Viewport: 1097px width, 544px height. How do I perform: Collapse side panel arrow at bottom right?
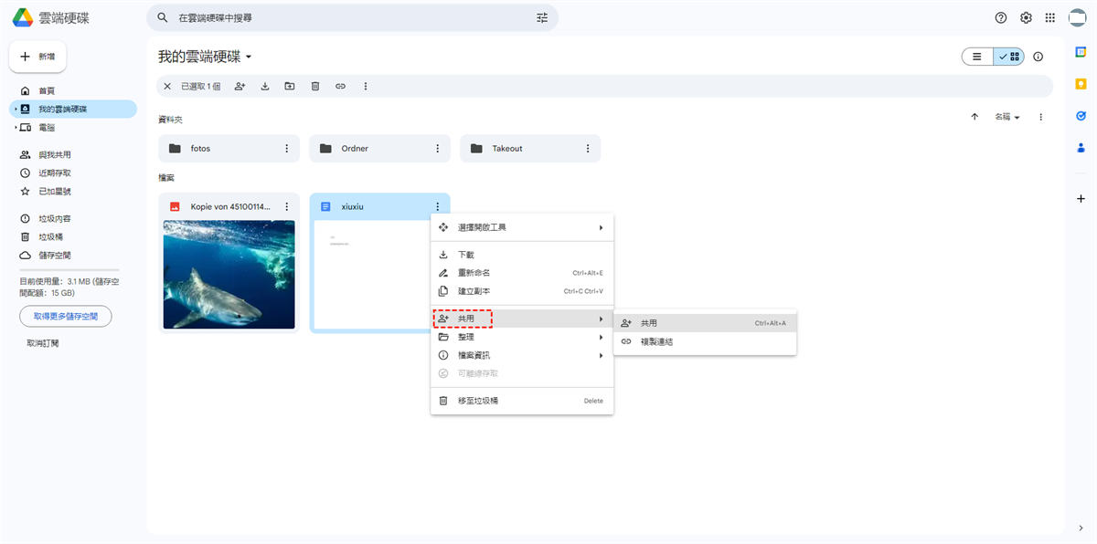pyautogui.click(x=1081, y=528)
